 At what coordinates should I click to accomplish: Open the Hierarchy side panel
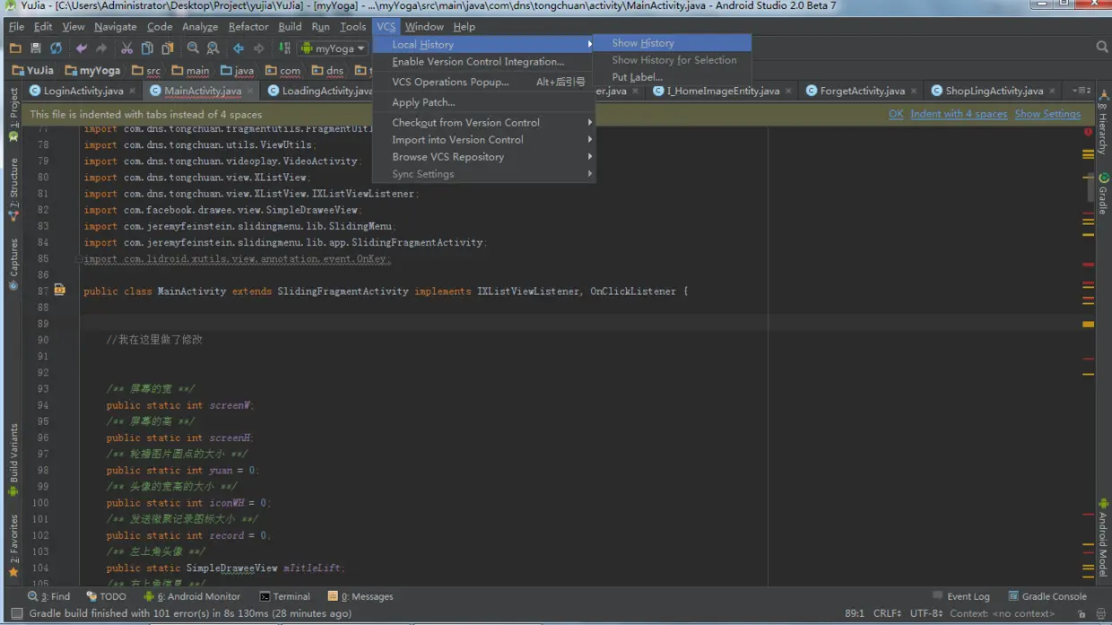[1103, 121]
